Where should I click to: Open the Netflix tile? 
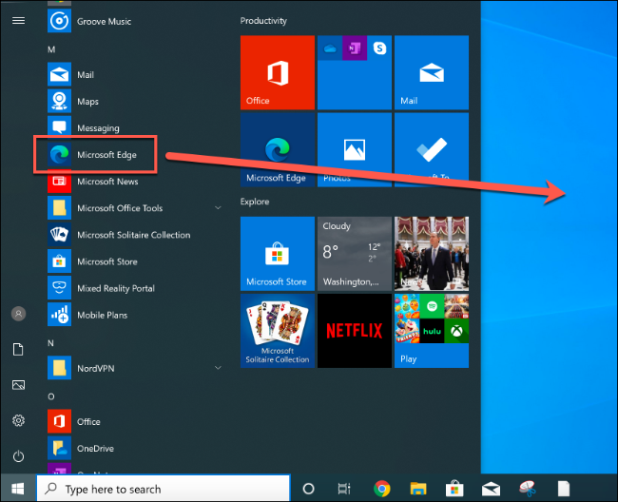[355, 331]
